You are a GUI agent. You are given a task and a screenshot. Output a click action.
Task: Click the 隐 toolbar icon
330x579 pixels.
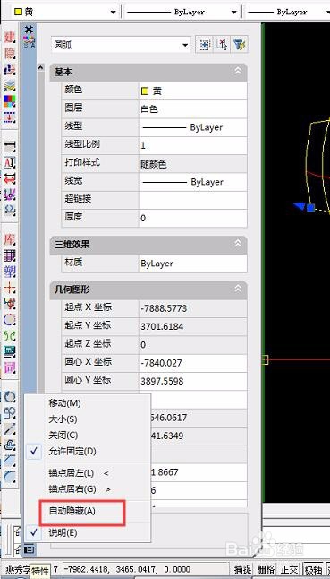pos(10,53)
